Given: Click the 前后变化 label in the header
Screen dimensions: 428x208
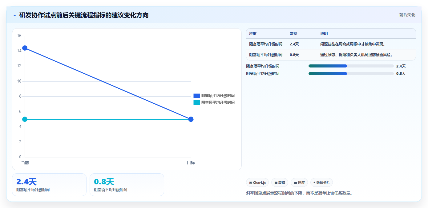Looking at the screenshot, I should (407, 15).
